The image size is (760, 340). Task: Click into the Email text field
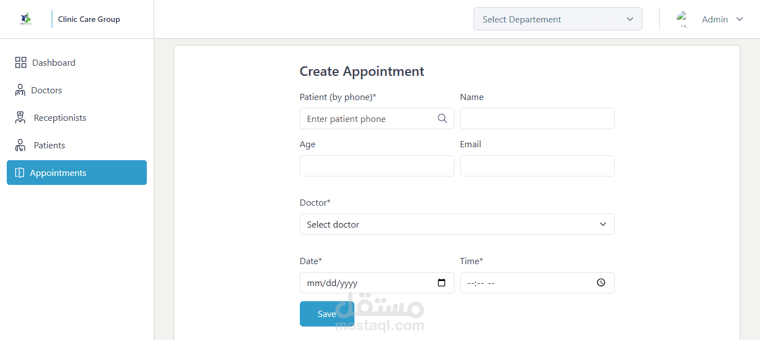click(x=537, y=166)
